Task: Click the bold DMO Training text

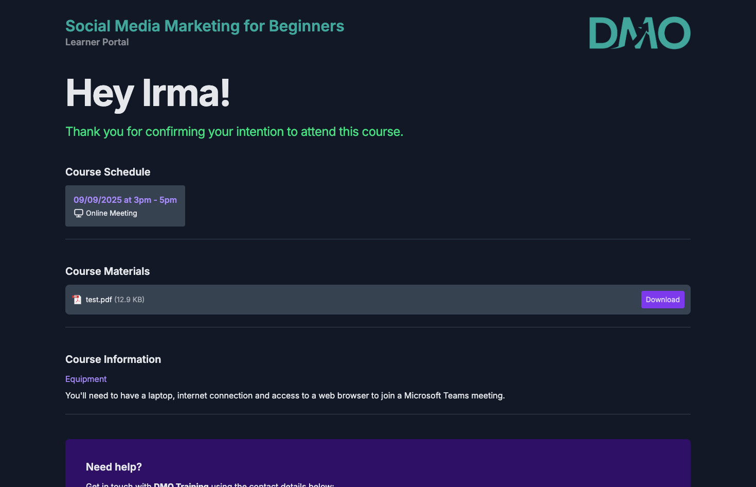Action: [x=181, y=484]
